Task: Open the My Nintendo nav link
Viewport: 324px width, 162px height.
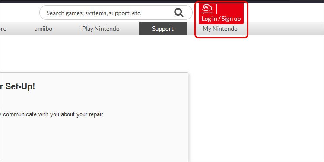Action: click(x=220, y=29)
